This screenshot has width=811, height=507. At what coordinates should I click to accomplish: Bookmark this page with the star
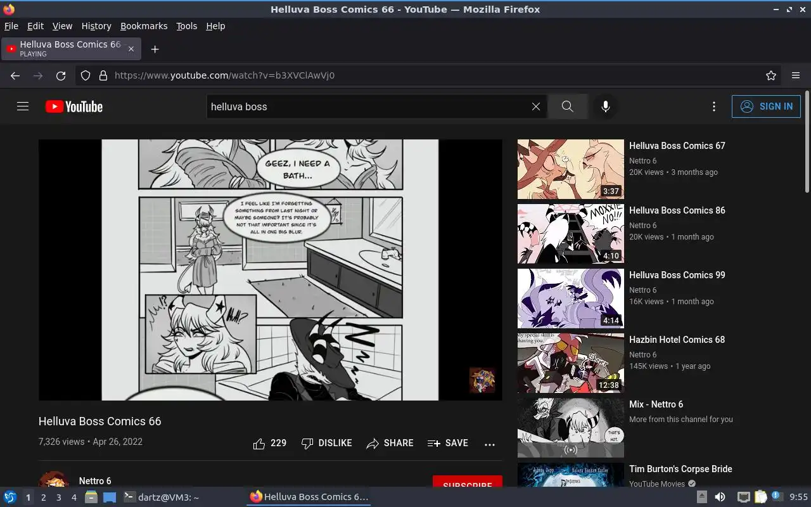tap(771, 75)
